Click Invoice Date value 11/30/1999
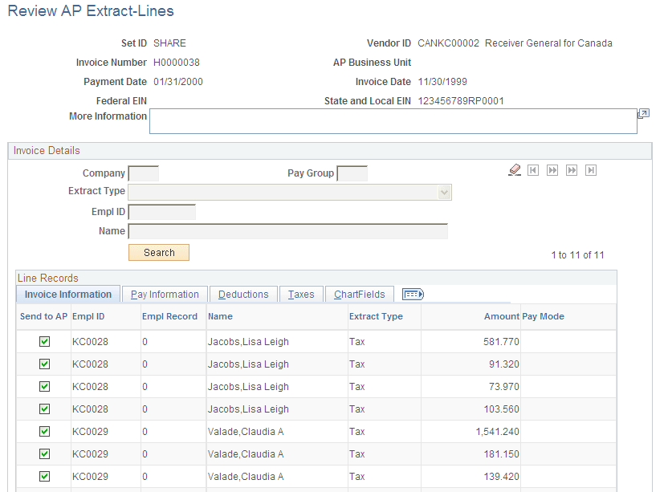Viewport: 664px width, 492px height. tap(442, 82)
